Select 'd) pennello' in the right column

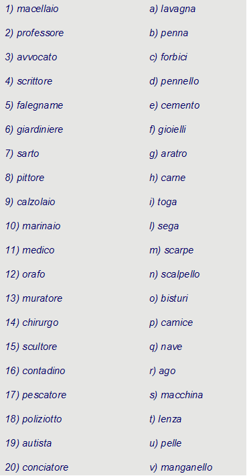[x=174, y=81]
